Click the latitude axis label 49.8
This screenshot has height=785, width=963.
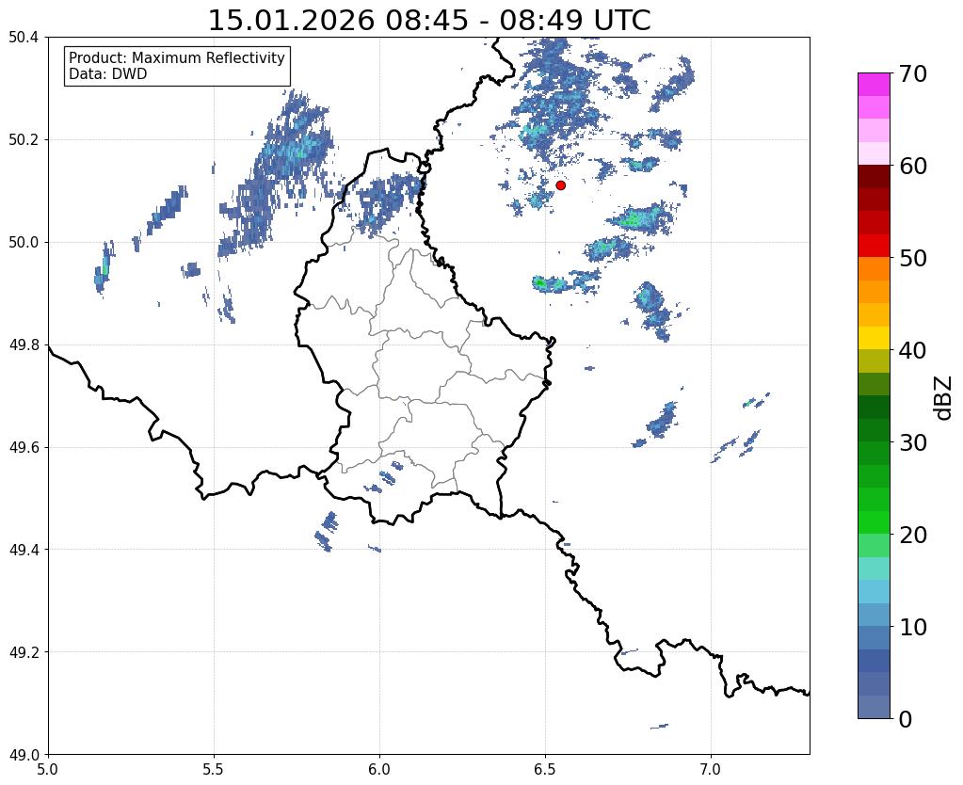point(24,345)
